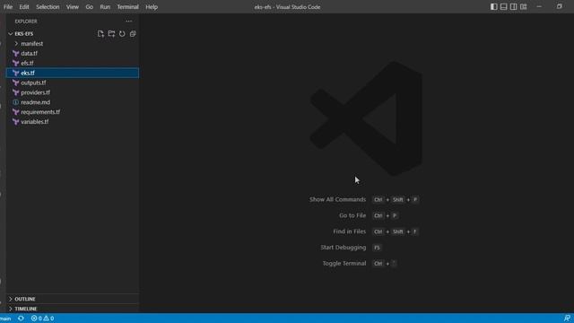Image resolution: width=574 pixels, height=323 pixels.
Task: Click the Terraform icon next to data.tf
Action: tap(16, 54)
